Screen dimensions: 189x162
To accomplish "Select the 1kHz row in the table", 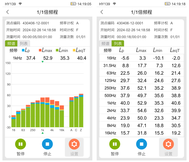I will pyautogui.click(x=142, y=103).
